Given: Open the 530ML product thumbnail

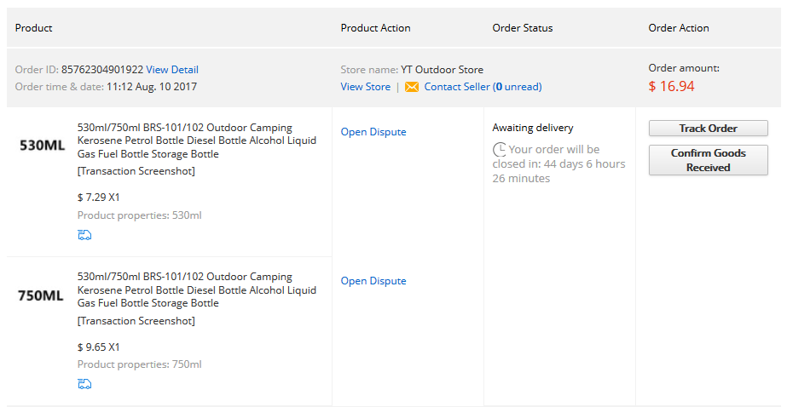Looking at the screenshot, I should point(42,146).
